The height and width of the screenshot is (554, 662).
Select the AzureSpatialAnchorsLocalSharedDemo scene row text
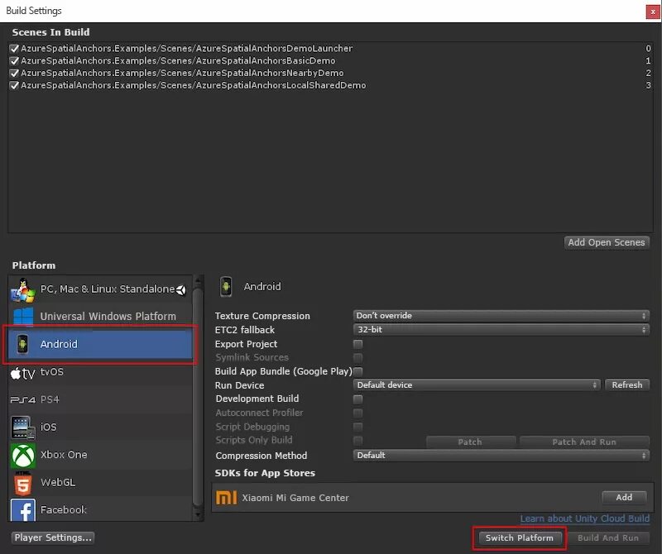coord(194,85)
